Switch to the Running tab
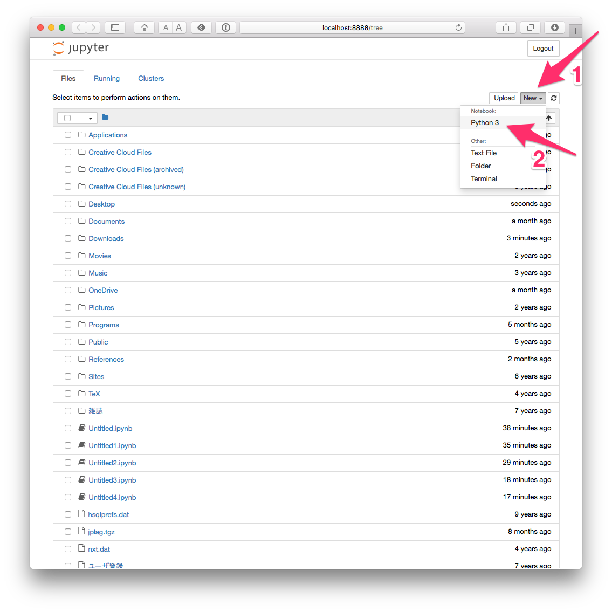This screenshot has width=612, height=612. (x=106, y=78)
